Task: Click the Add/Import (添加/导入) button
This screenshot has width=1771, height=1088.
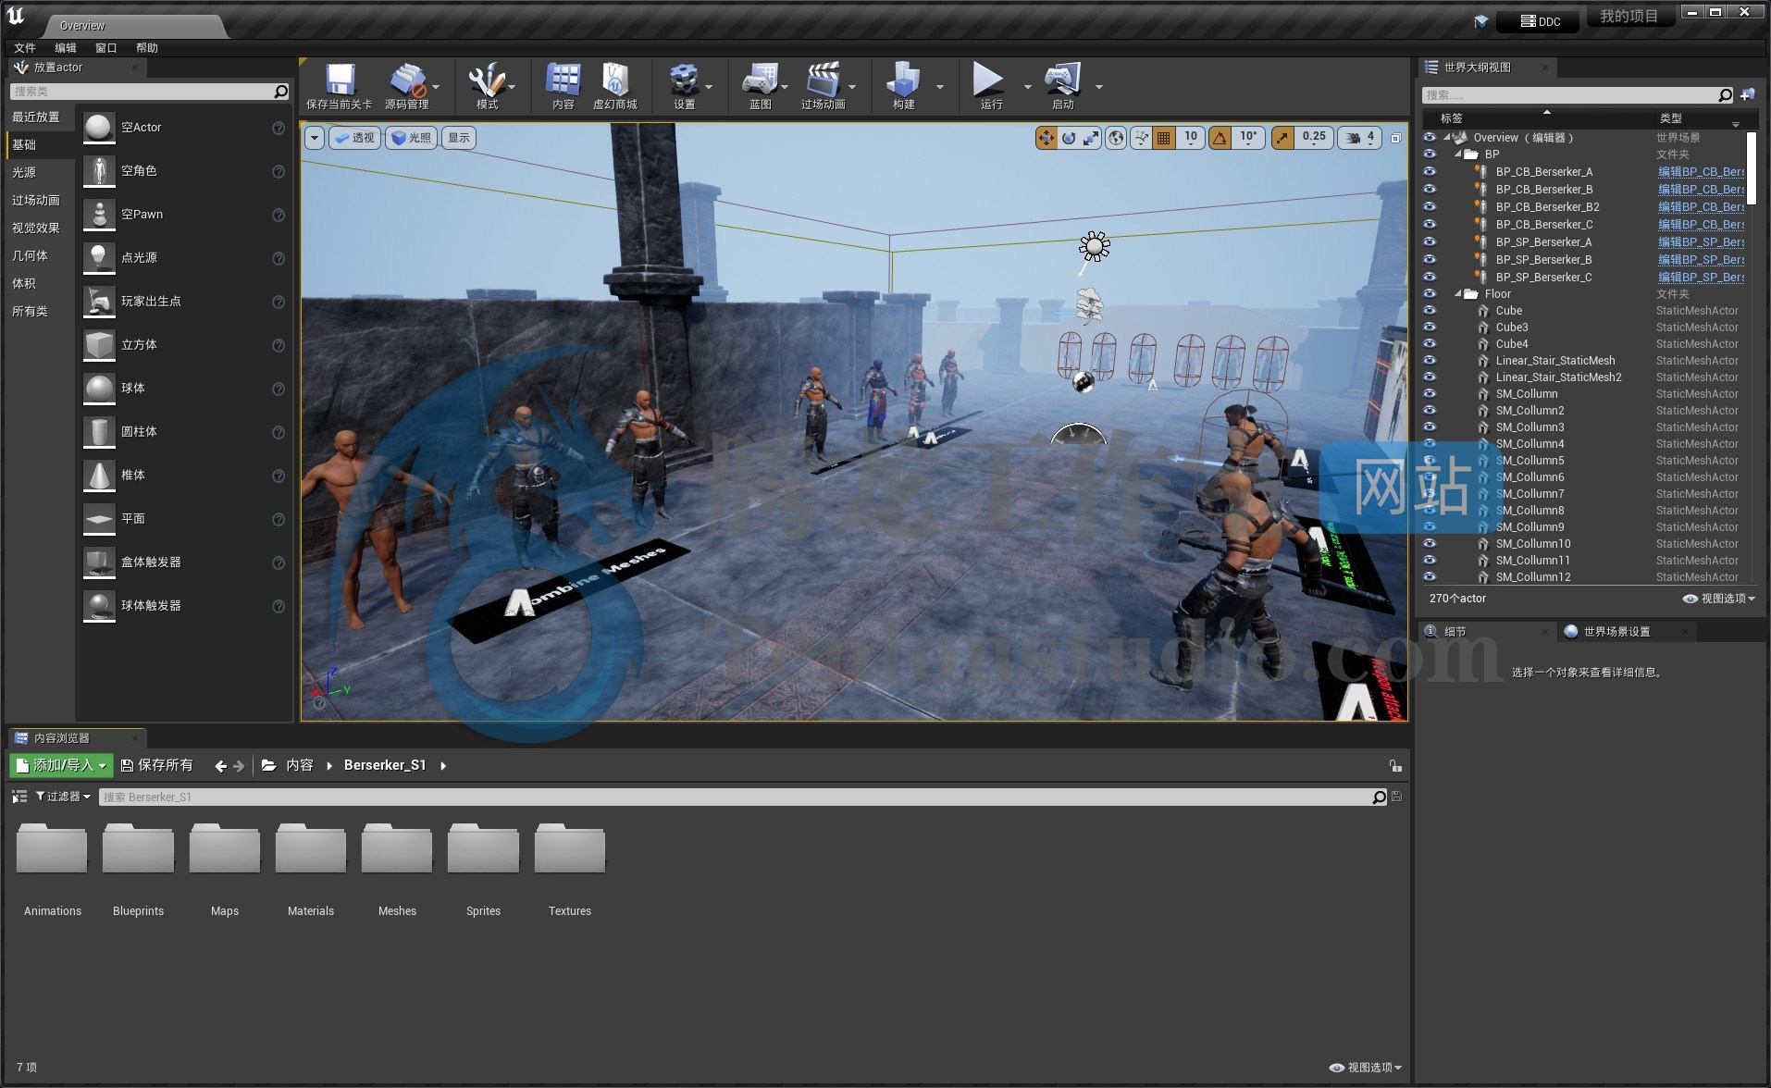Action: click(x=61, y=765)
